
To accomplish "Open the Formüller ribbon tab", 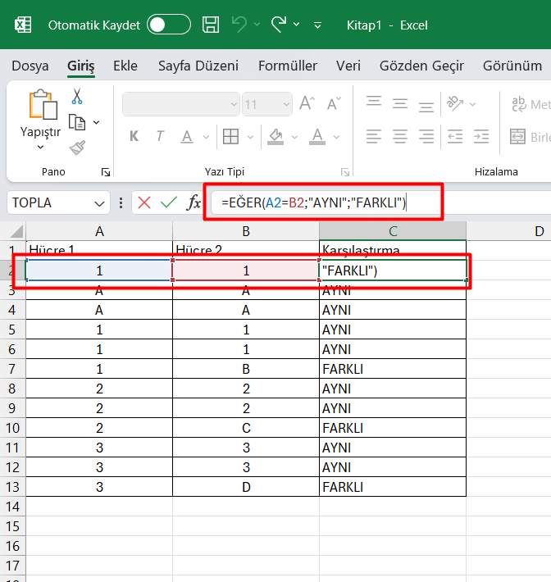I will [x=287, y=66].
